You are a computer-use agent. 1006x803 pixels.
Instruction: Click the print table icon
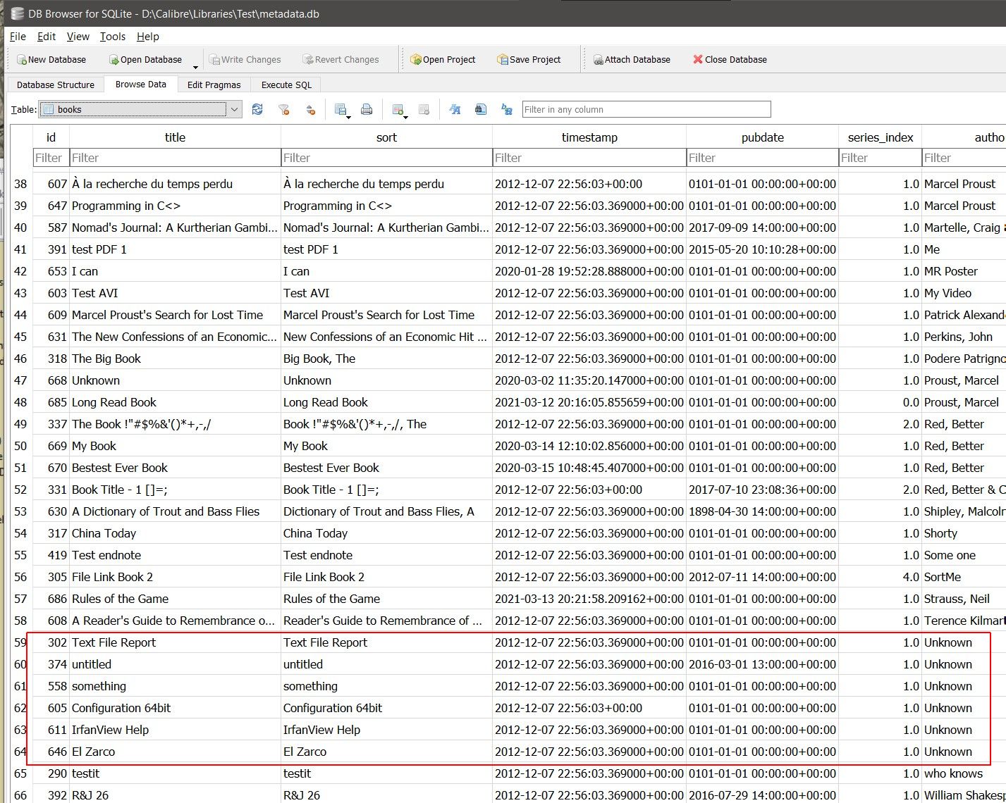(x=367, y=109)
